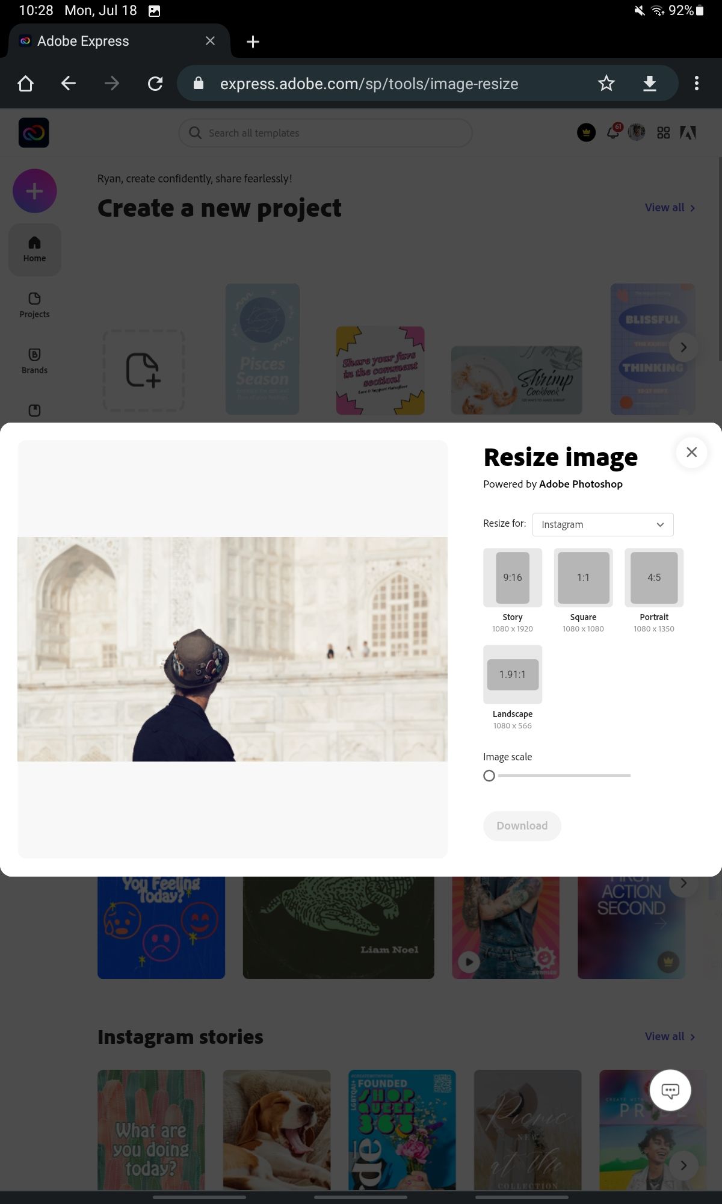The image size is (722, 1204).
Task: Close the Adobe Express tab
Action: (x=210, y=41)
